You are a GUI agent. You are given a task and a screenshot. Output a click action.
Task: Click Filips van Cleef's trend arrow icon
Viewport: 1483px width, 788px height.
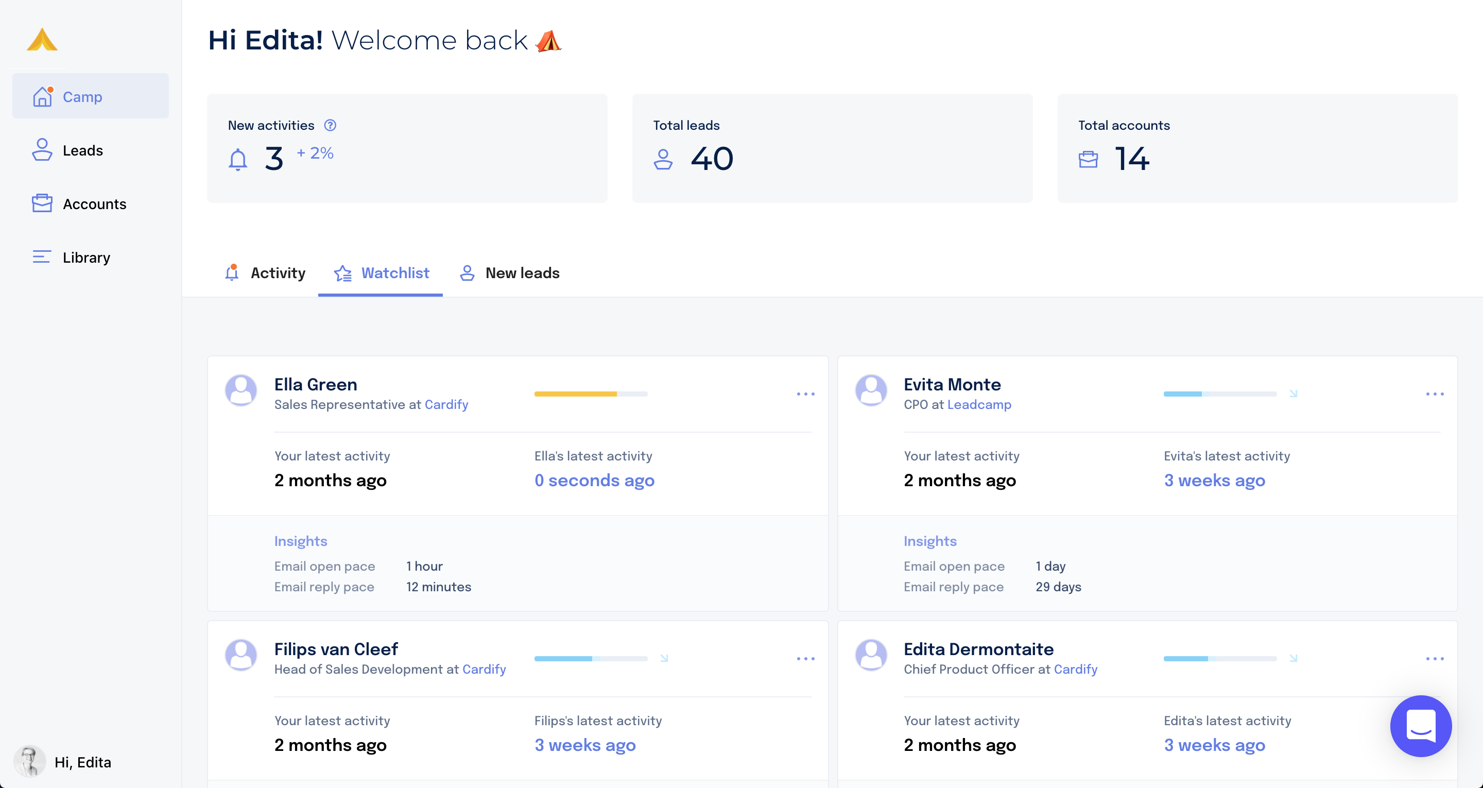tap(664, 658)
